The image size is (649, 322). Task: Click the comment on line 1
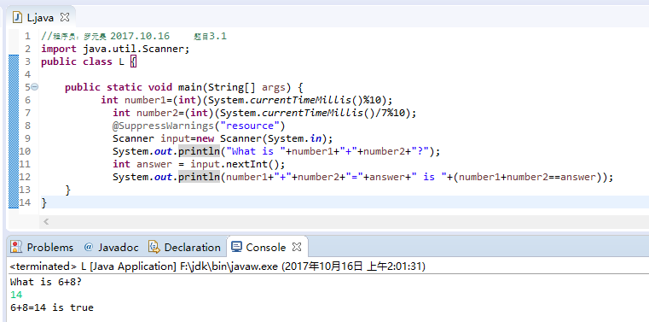tap(134, 36)
